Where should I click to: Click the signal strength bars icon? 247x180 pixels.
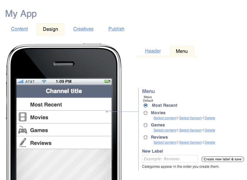pos(20,81)
